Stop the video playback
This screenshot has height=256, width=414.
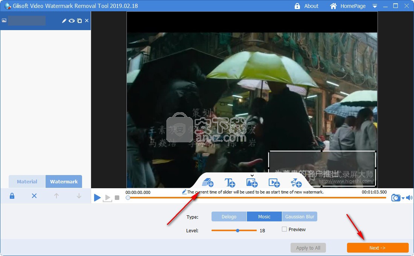tap(117, 198)
